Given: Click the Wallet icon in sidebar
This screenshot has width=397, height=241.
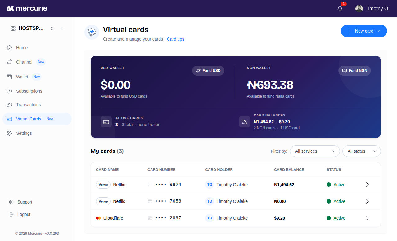Looking at the screenshot, I should pos(9,77).
